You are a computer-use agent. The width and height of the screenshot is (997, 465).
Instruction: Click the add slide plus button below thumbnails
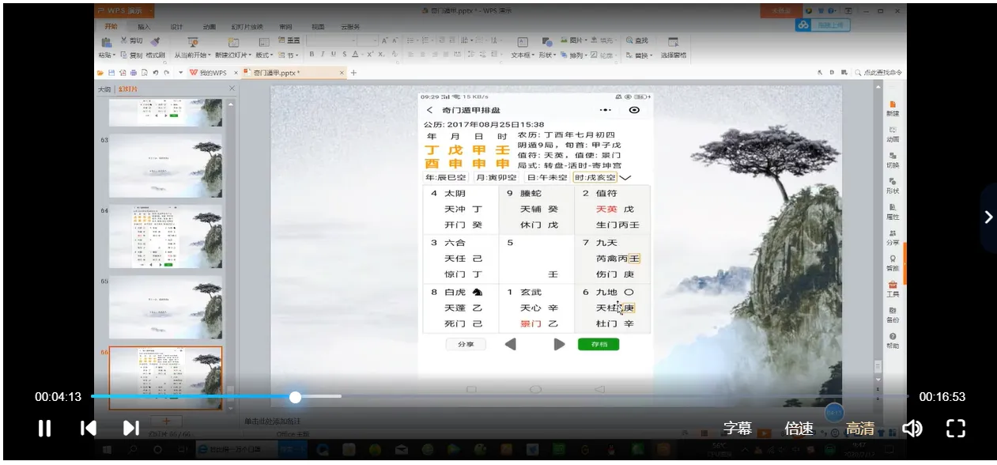point(166,421)
